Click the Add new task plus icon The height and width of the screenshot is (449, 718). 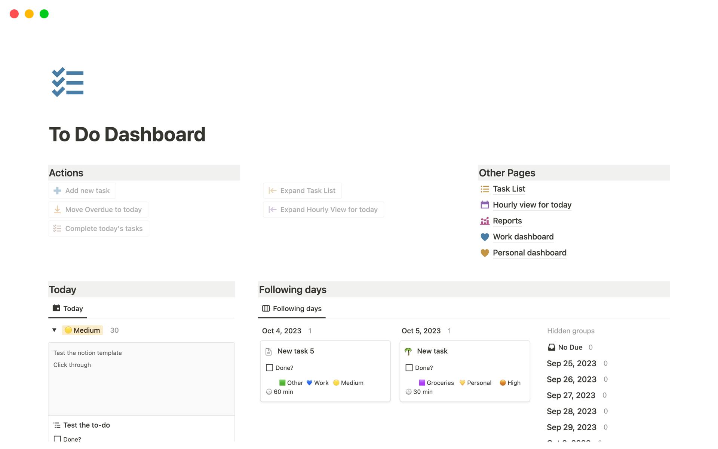coord(57,190)
